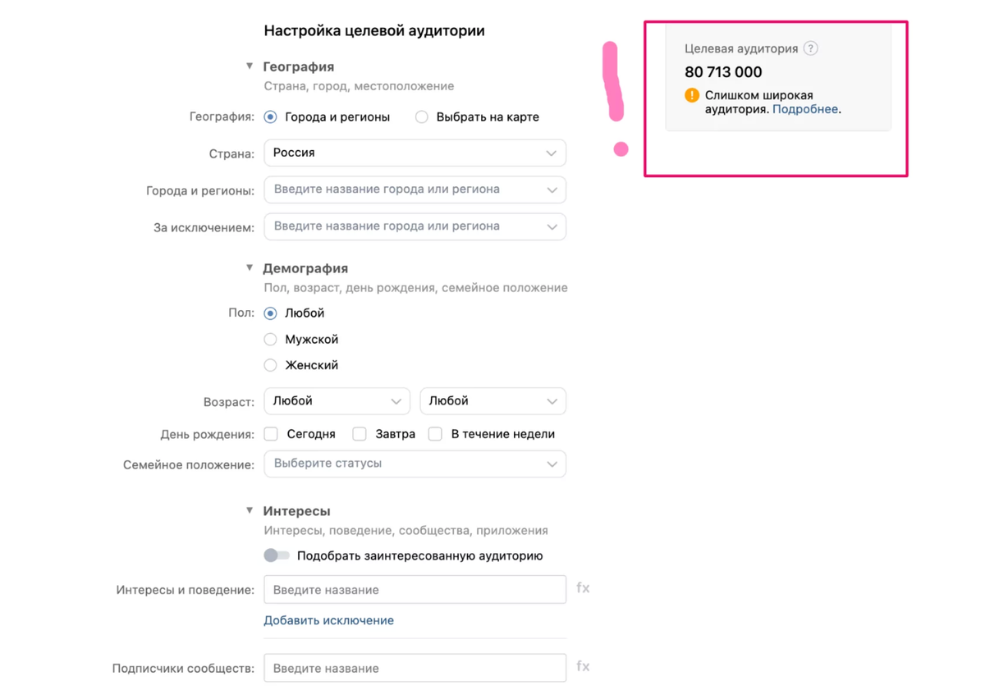
Task: Check the Завтра birthday checkbox
Action: click(359, 433)
